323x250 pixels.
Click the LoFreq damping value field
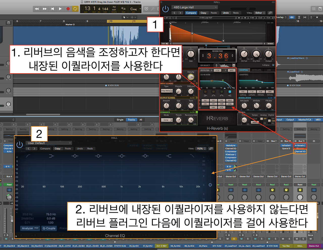(243, 92)
